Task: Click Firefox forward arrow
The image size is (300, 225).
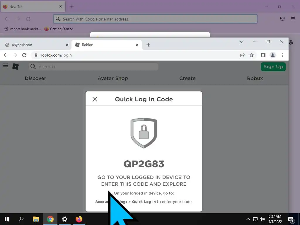Action: 18,19
